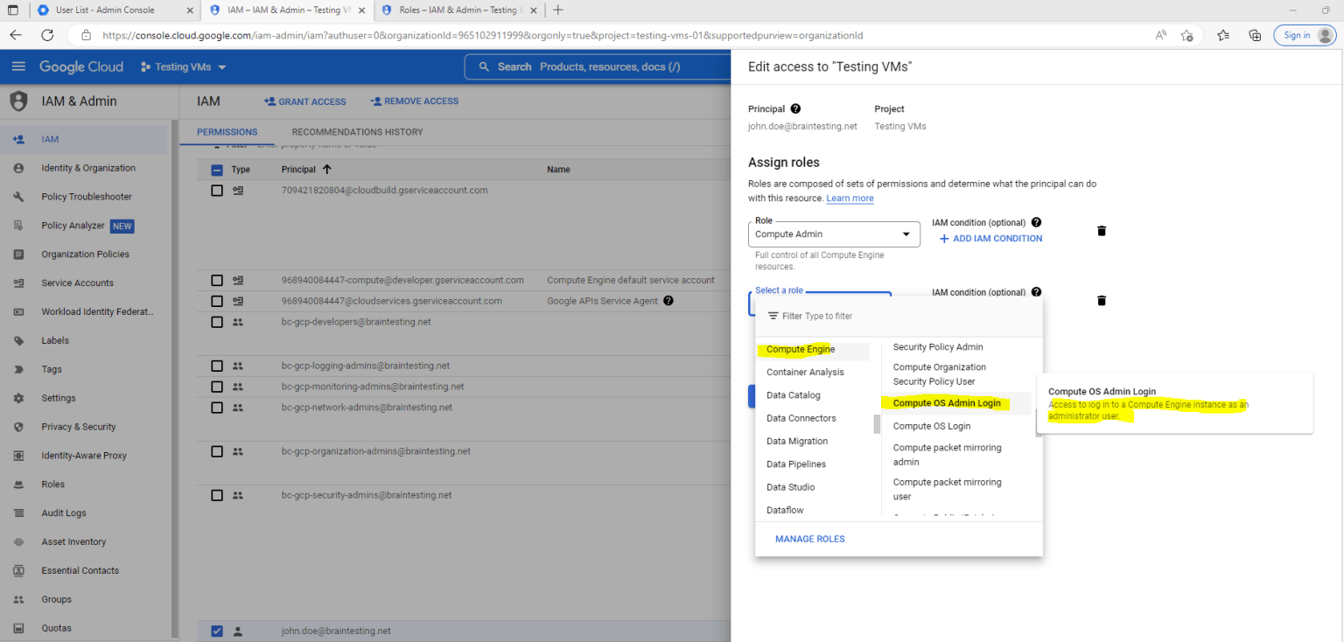
Task: Click the GRANT ACCESS button
Action: 304,101
